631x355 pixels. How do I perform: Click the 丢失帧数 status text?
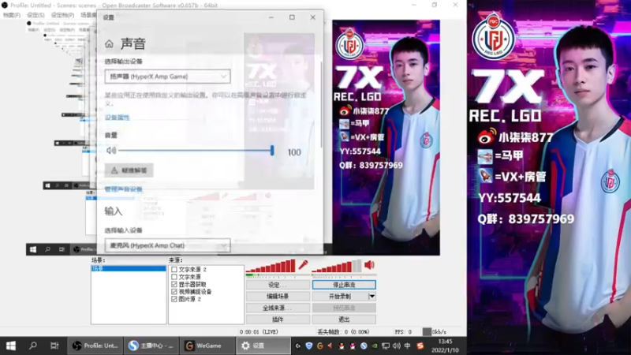click(x=343, y=332)
